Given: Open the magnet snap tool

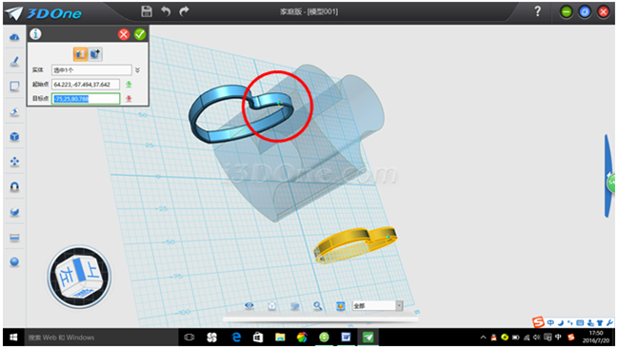Looking at the screenshot, I should [14, 187].
